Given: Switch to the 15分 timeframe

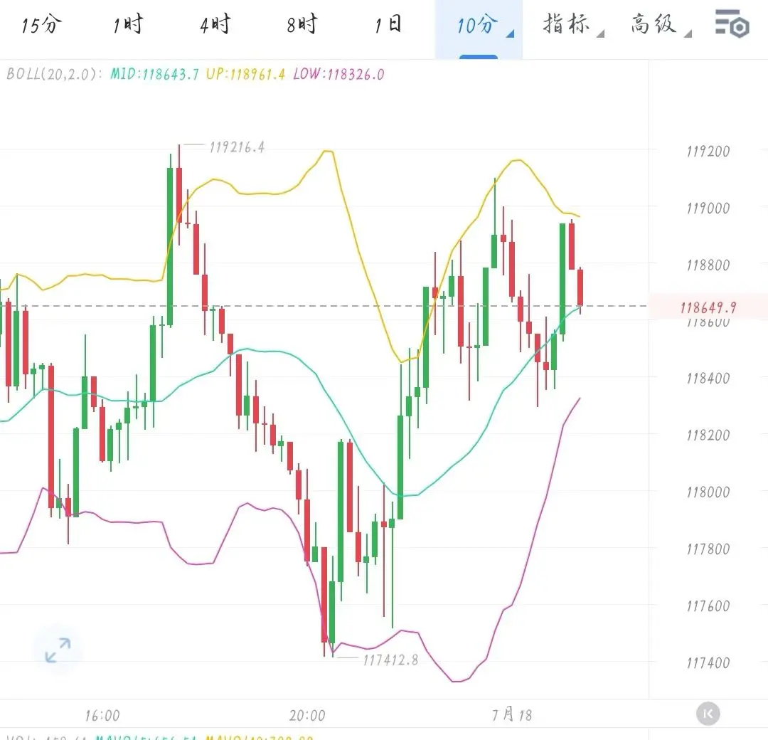Looking at the screenshot, I should 42,24.
